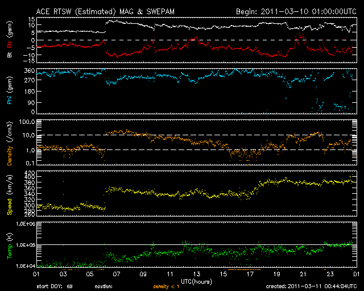Click the created 2011-03-11 00:44:04UTC timestamp
This screenshot has width=364, height=291.
[311, 286]
